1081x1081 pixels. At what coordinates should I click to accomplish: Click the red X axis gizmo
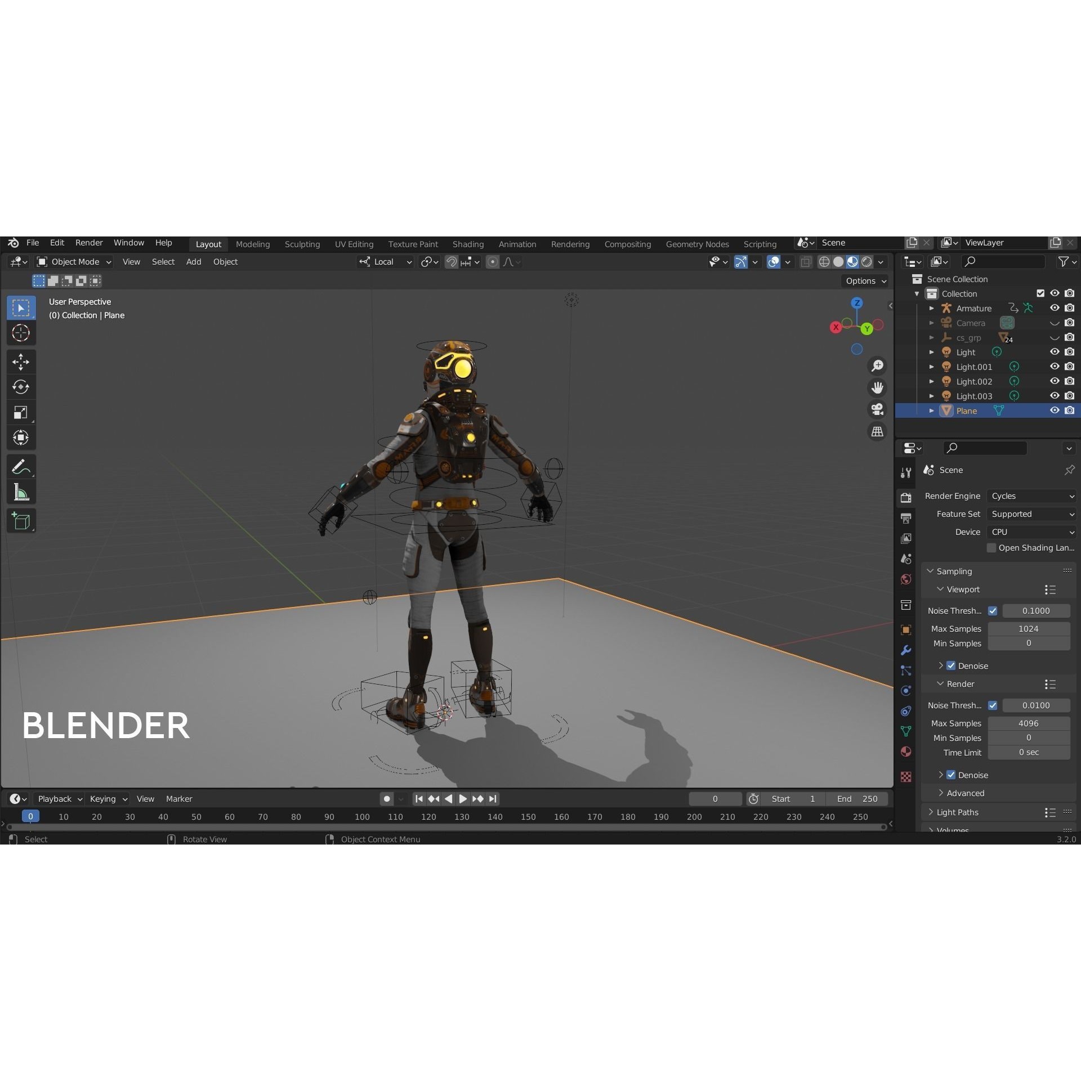click(x=836, y=327)
